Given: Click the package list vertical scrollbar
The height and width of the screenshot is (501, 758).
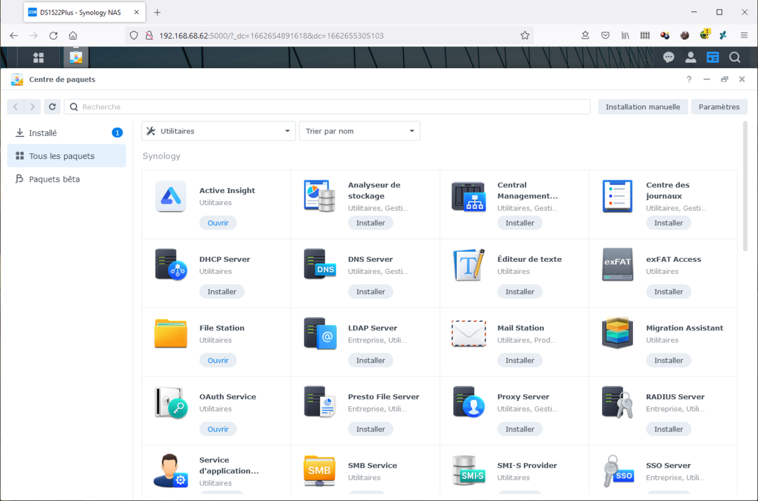Looking at the screenshot, I should click(745, 186).
